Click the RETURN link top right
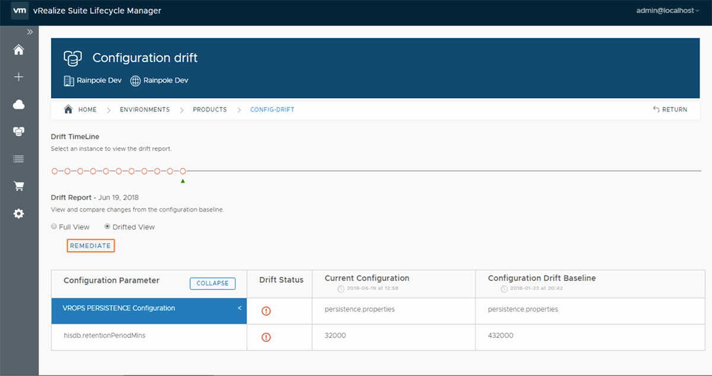The width and height of the screenshot is (712, 376). 670,109
